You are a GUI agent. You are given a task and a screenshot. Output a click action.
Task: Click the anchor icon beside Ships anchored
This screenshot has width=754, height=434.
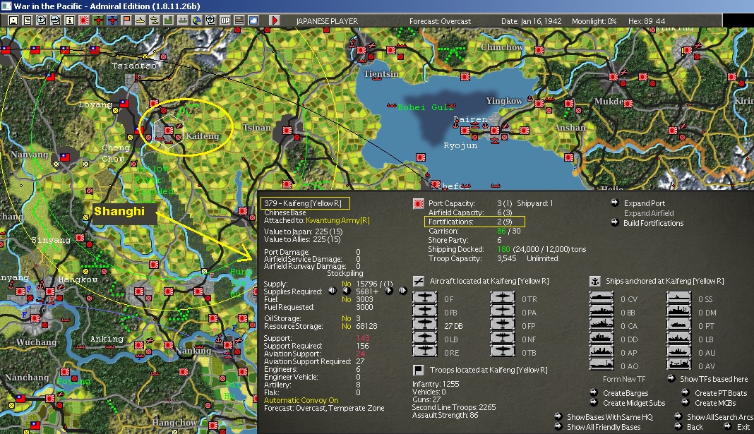pyautogui.click(x=595, y=281)
